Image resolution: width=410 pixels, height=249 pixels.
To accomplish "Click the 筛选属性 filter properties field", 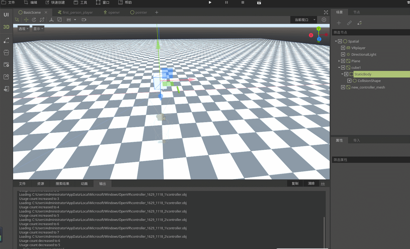I will (371, 160).
